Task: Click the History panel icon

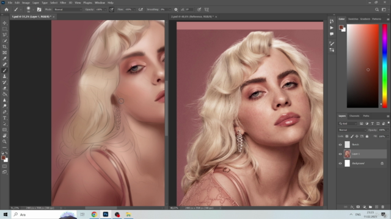Action: 331,21
